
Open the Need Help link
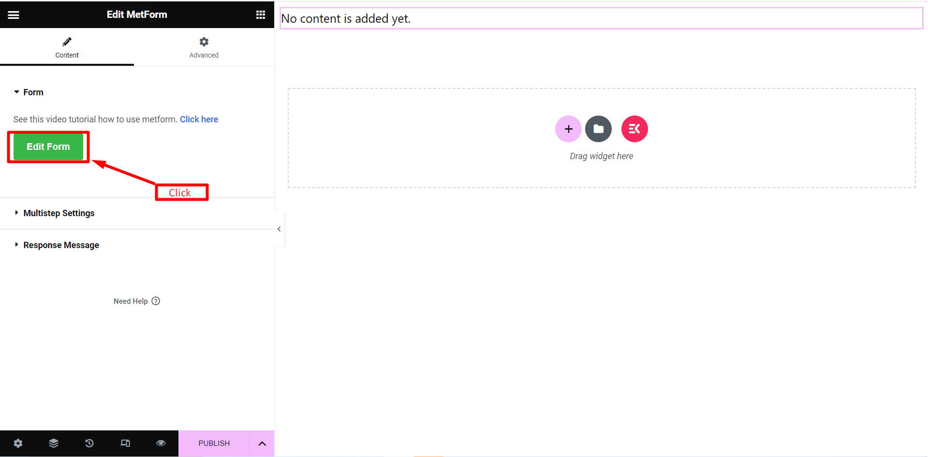pos(137,301)
